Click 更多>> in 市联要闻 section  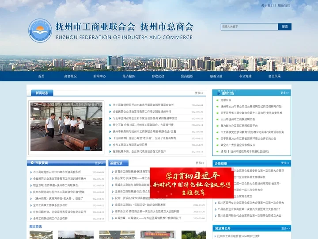point(99,163)
